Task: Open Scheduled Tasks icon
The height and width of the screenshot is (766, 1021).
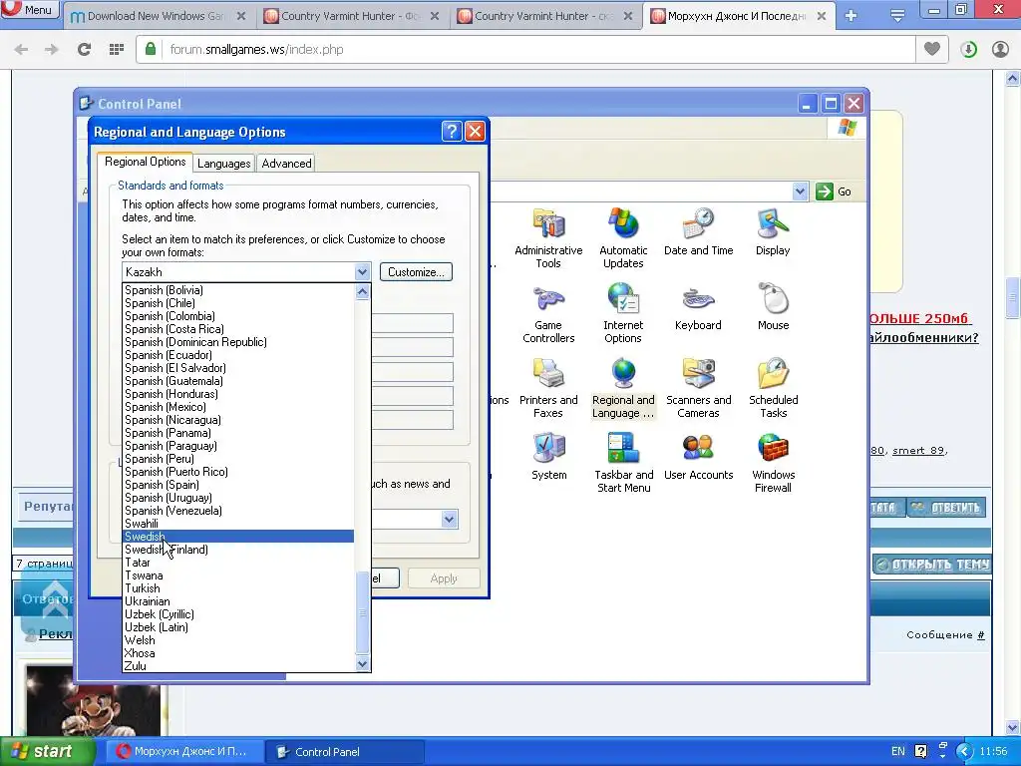Action: 773,388
